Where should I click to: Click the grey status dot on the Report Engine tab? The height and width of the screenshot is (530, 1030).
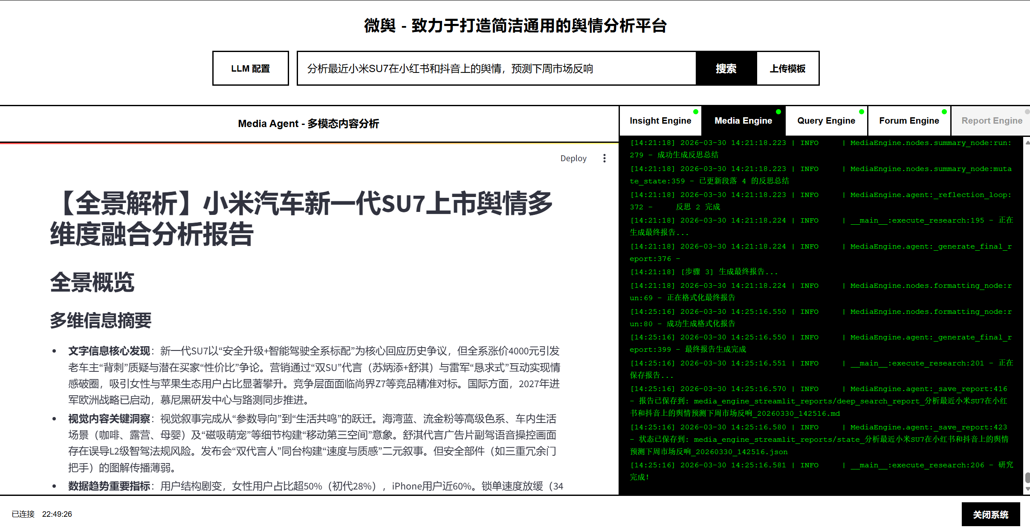pyautogui.click(x=1027, y=112)
